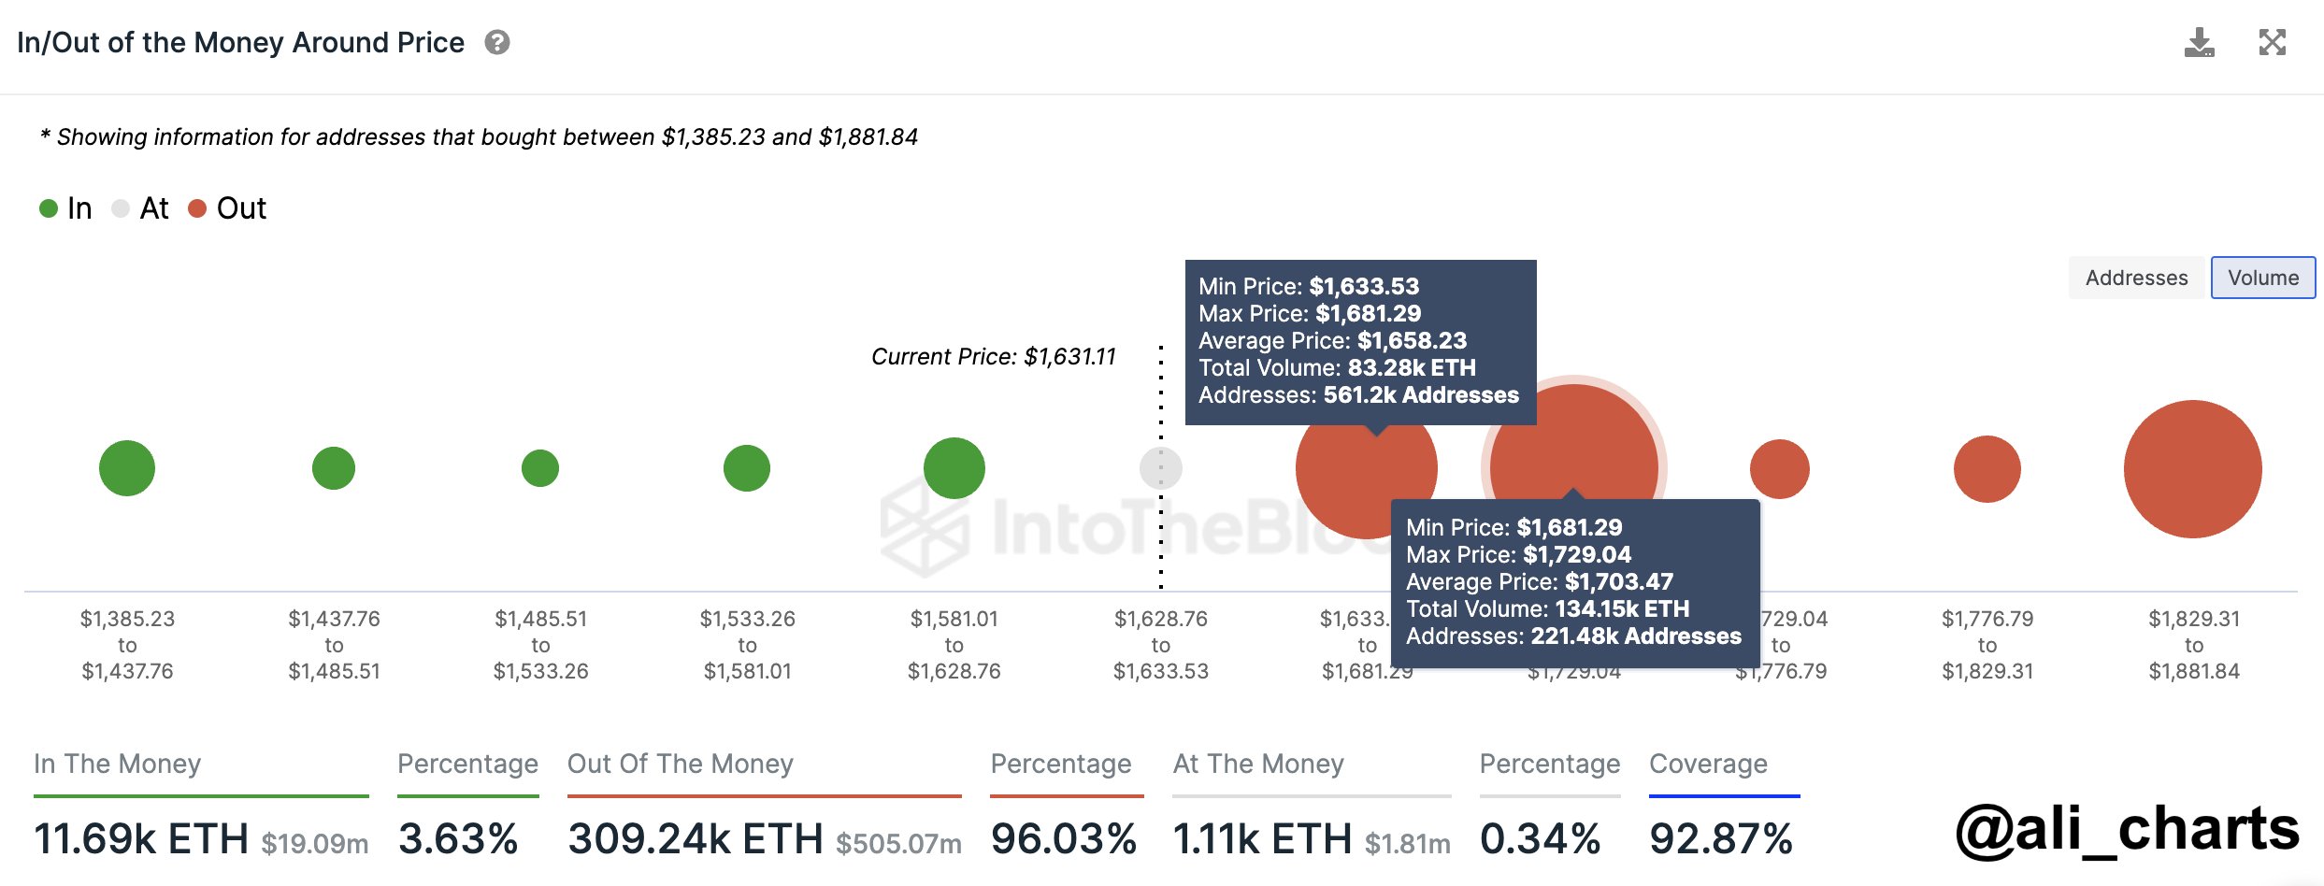The image size is (2324, 886).
Task: Select the Volume view button
Action: [x=2263, y=278]
